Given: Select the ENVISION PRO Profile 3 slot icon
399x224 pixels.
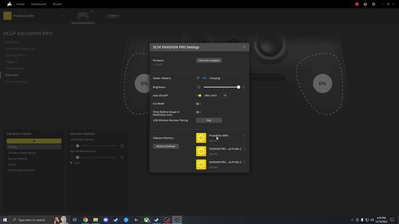Looking at the screenshot, I should coord(201,164).
